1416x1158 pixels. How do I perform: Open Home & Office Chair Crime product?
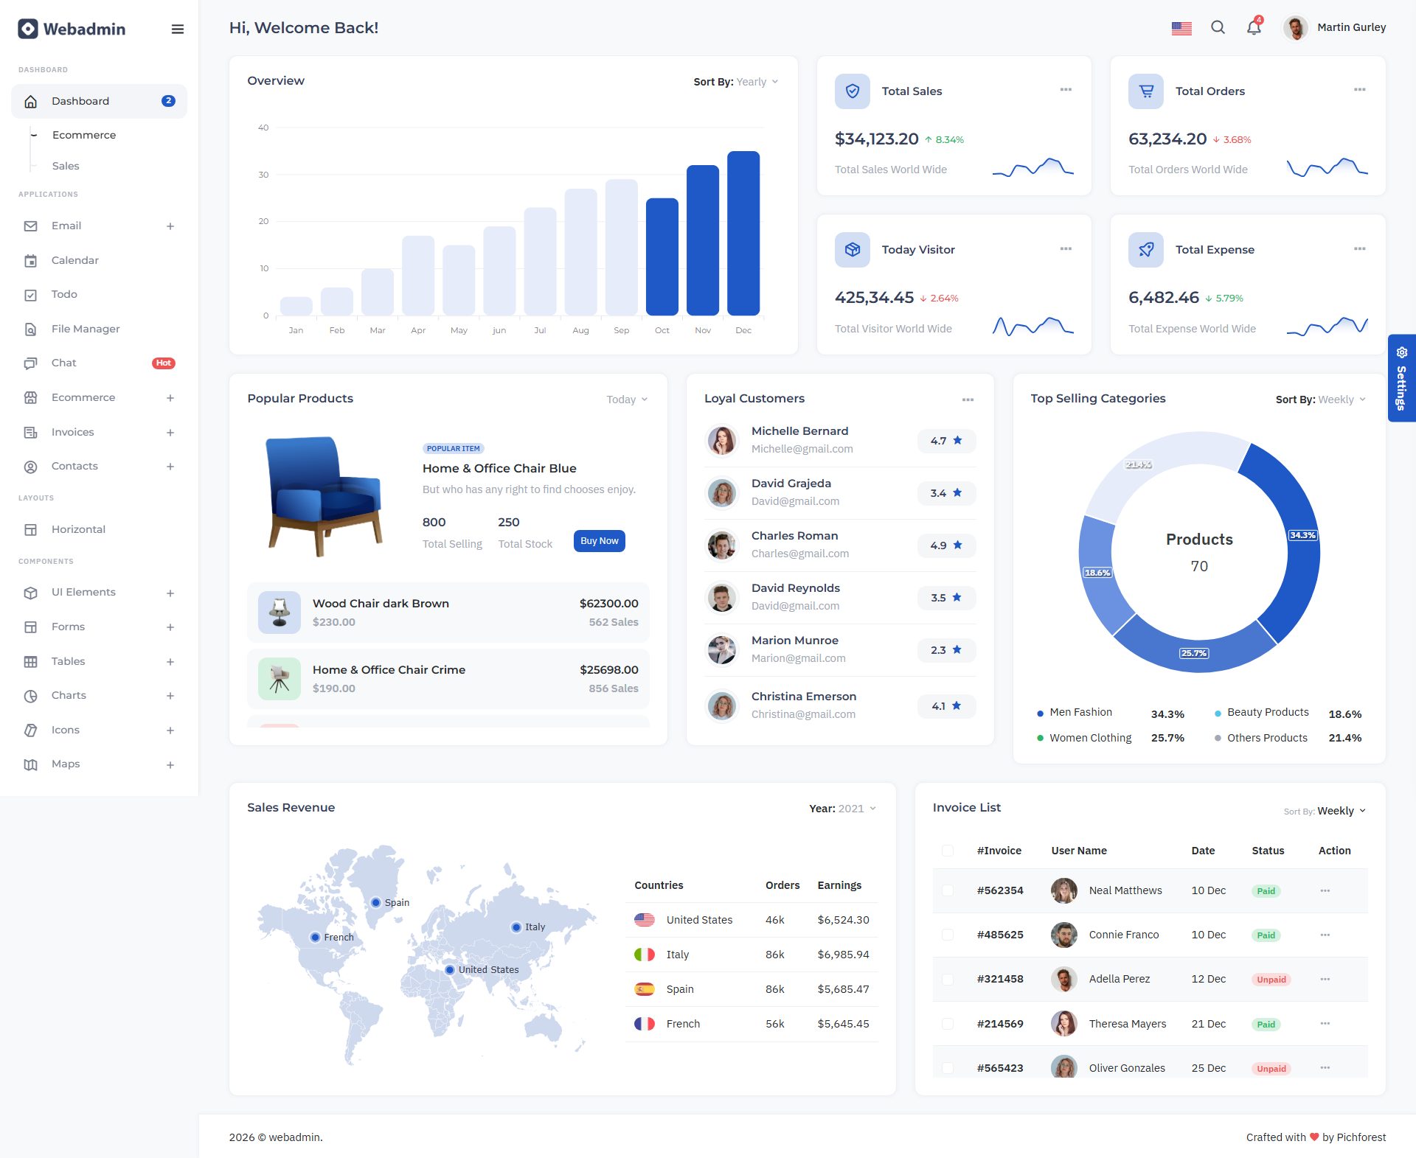point(448,679)
